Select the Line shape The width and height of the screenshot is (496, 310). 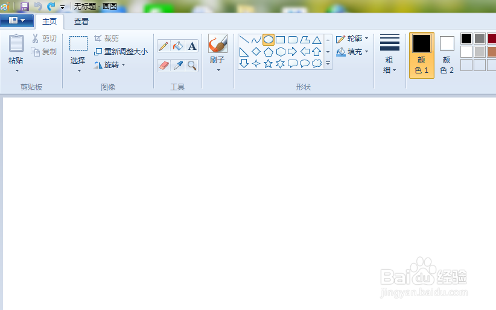coord(244,40)
